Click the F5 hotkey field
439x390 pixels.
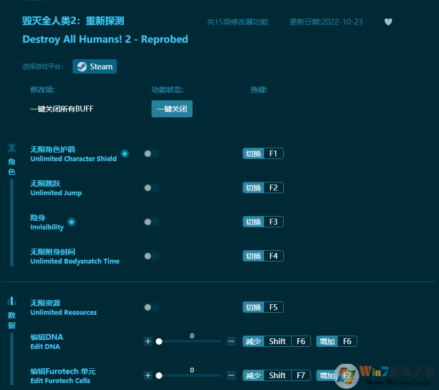click(274, 307)
